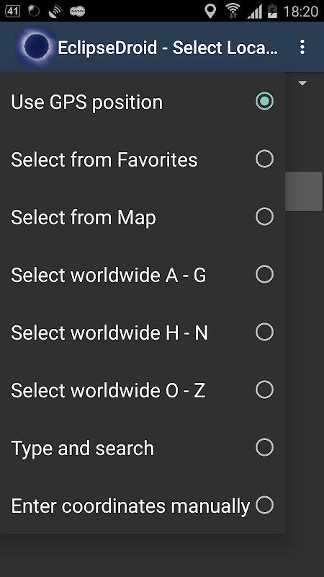Tap the EclipseDroid - Select Location title

[x=168, y=48]
